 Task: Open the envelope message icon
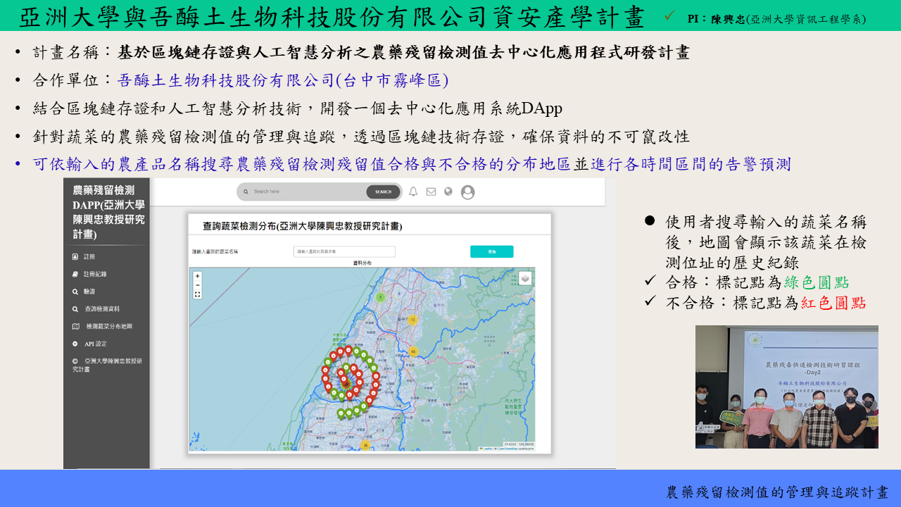(x=431, y=192)
